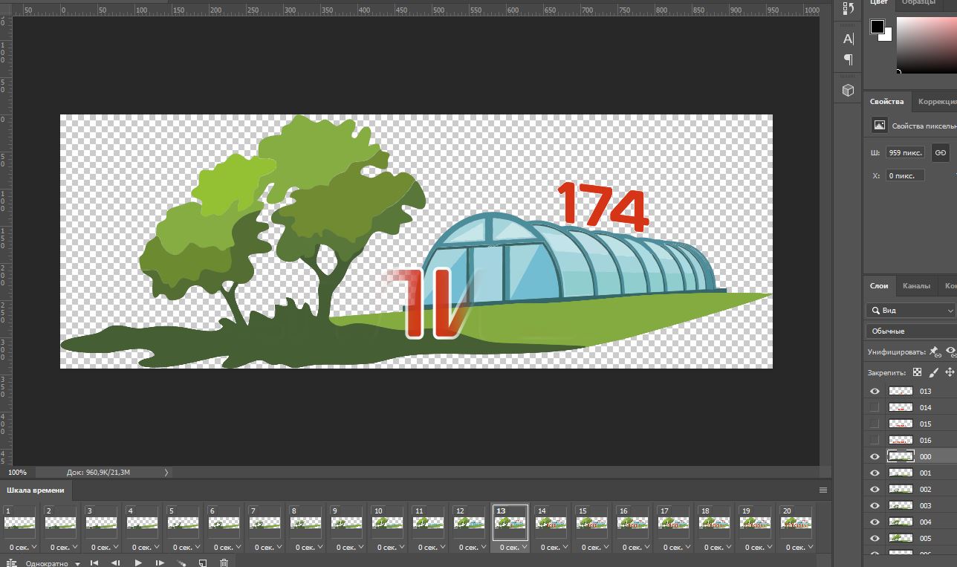This screenshot has height=567, width=957.
Task: Hide layer 013 via eye icon
Action: [875, 391]
